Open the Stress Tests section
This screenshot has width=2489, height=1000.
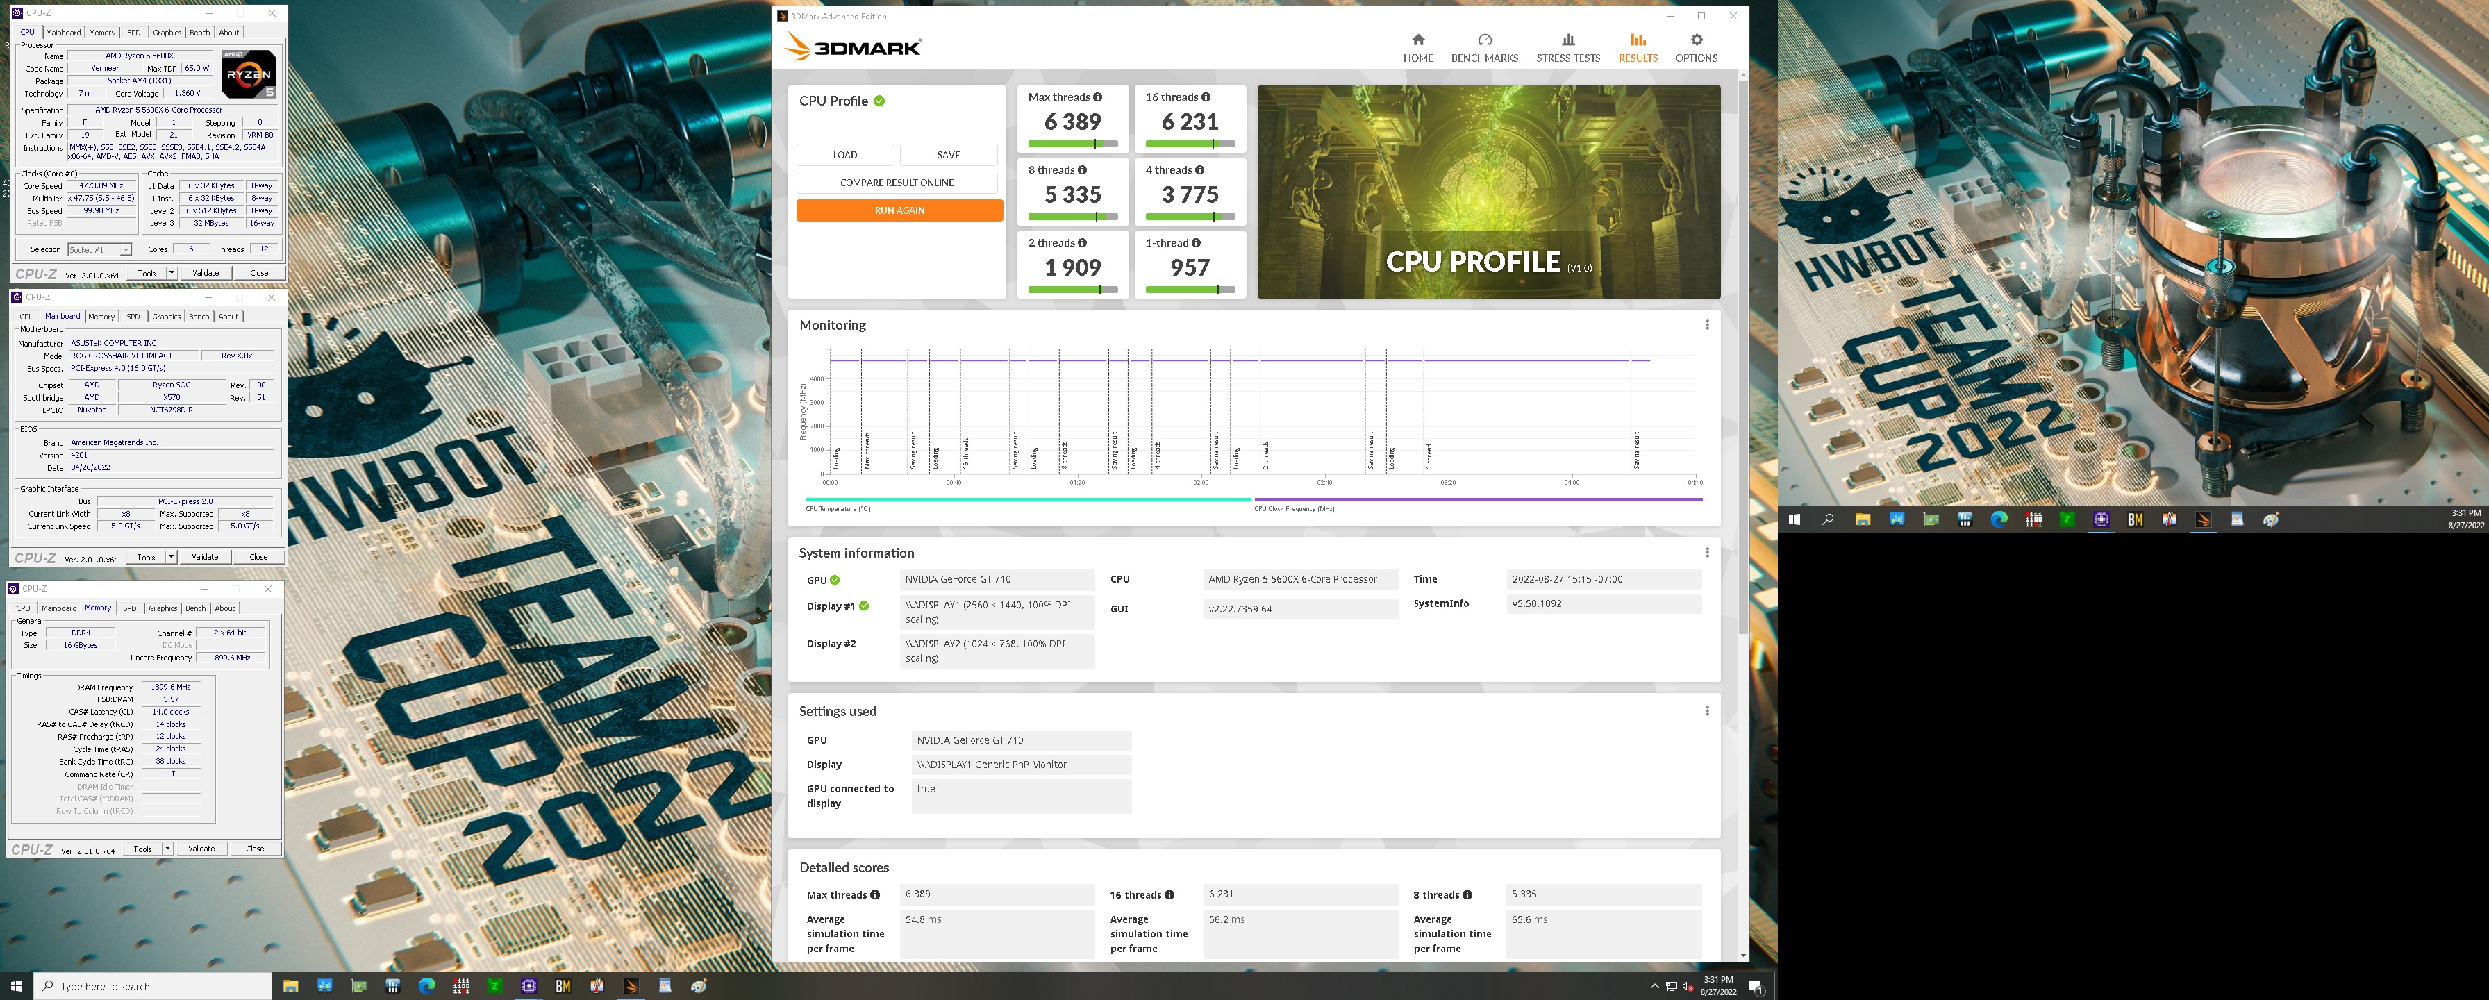[1567, 47]
